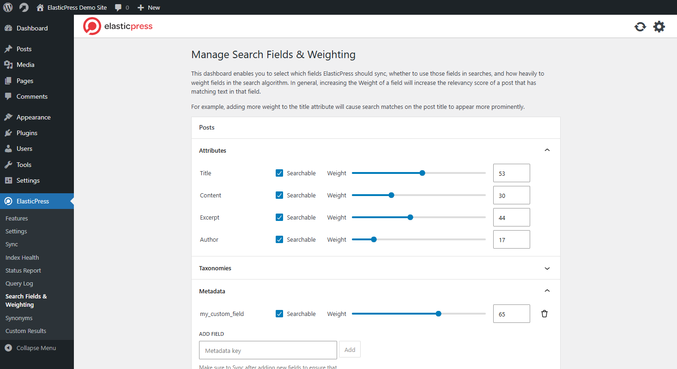Viewport: 677px width, 369px height.
Task: Select Search Fields & Weighting submenu
Action: click(26, 300)
